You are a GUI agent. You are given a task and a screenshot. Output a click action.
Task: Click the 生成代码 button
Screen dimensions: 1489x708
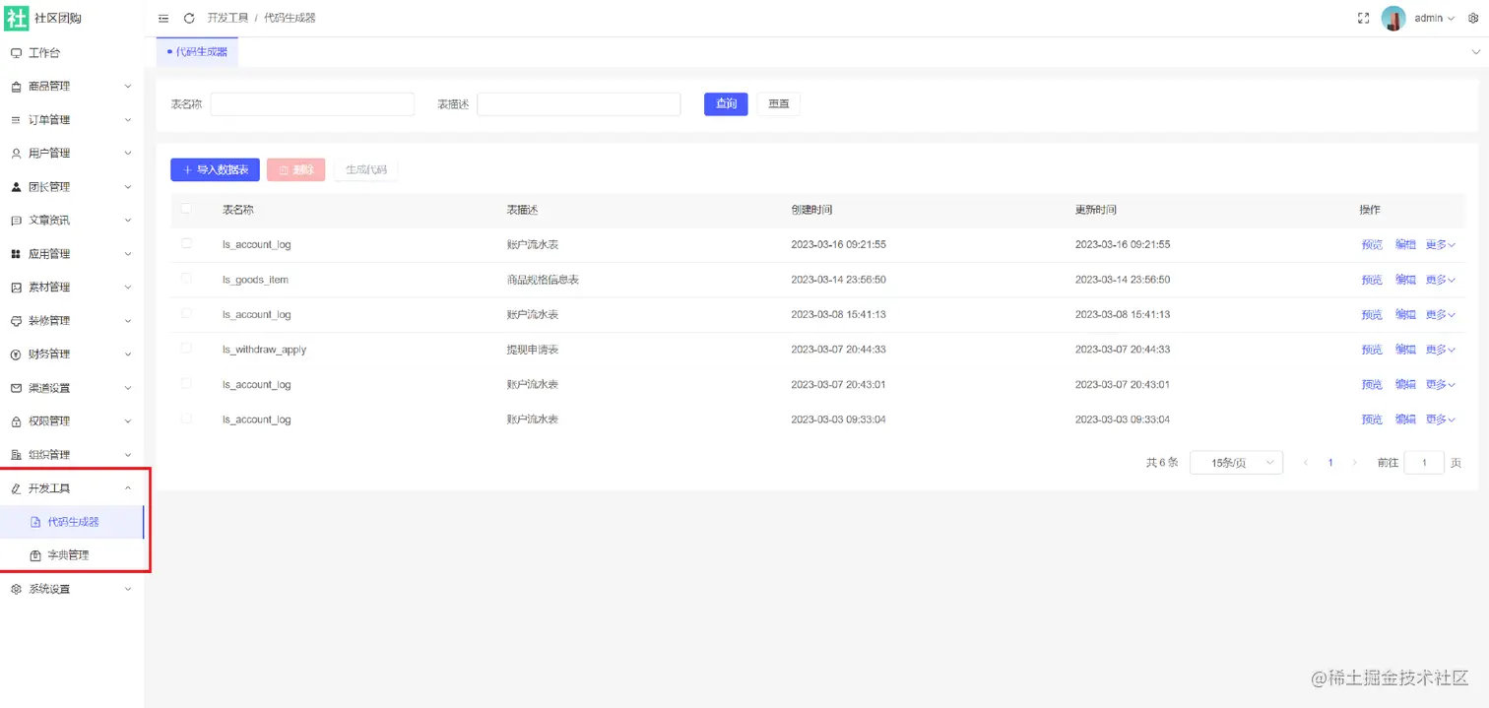(x=365, y=169)
